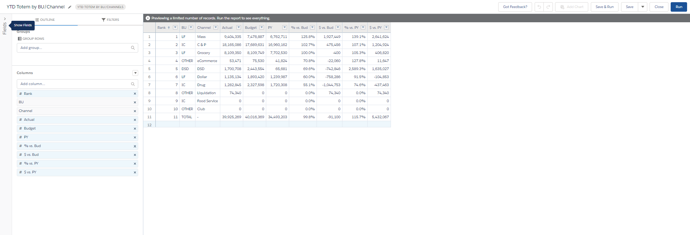Click the Liquidation channel cell
Screen dimensions: 690x235
pos(208,93)
